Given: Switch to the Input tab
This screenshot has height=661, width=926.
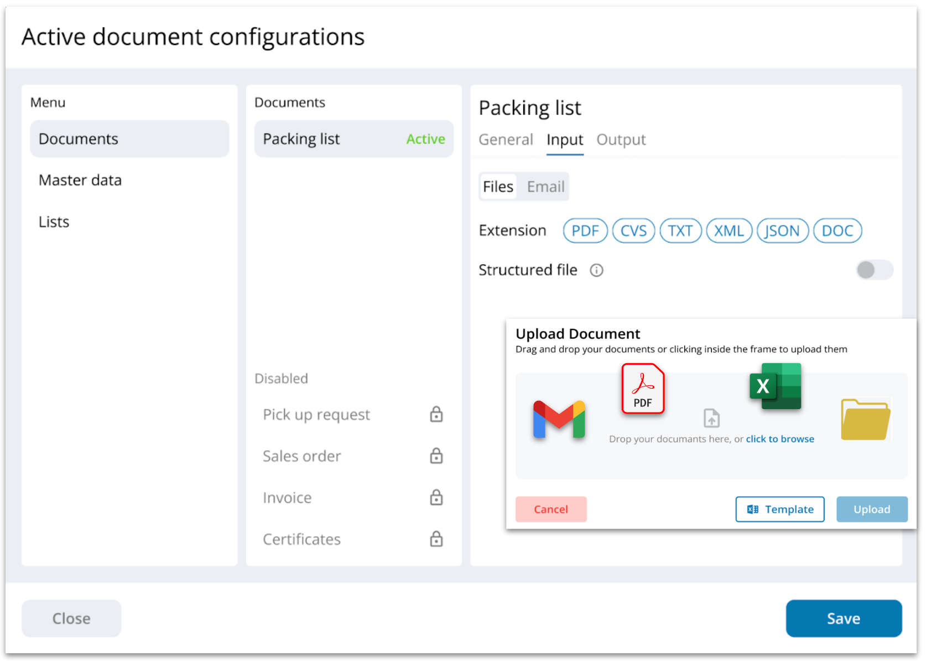Looking at the screenshot, I should (x=565, y=140).
